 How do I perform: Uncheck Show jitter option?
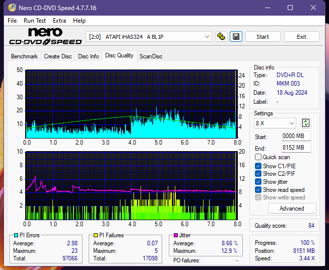[x=258, y=182]
